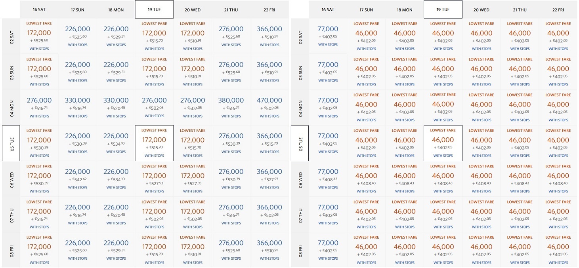This screenshot has width=579, height=268.
Task: Click 19 TUE column header in right calendar
Action: (x=443, y=10)
